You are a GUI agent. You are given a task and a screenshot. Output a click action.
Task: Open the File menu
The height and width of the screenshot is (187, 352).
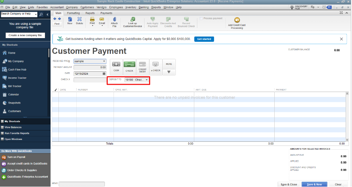pyautogui.click(x=8, y=7)
